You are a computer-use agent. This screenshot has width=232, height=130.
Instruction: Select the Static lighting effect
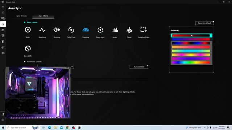click(x=28, y=30)
